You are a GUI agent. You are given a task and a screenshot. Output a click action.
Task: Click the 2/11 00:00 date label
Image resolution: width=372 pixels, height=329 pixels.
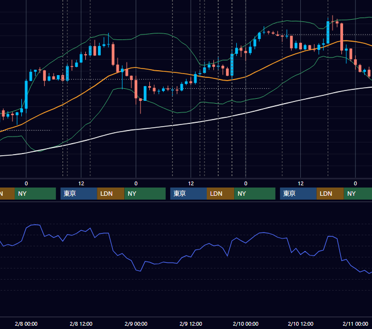click(x=356, y=324)
